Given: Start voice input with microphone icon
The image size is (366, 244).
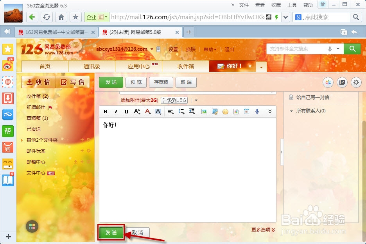Looking at the screenshot, I should (257, 111).
